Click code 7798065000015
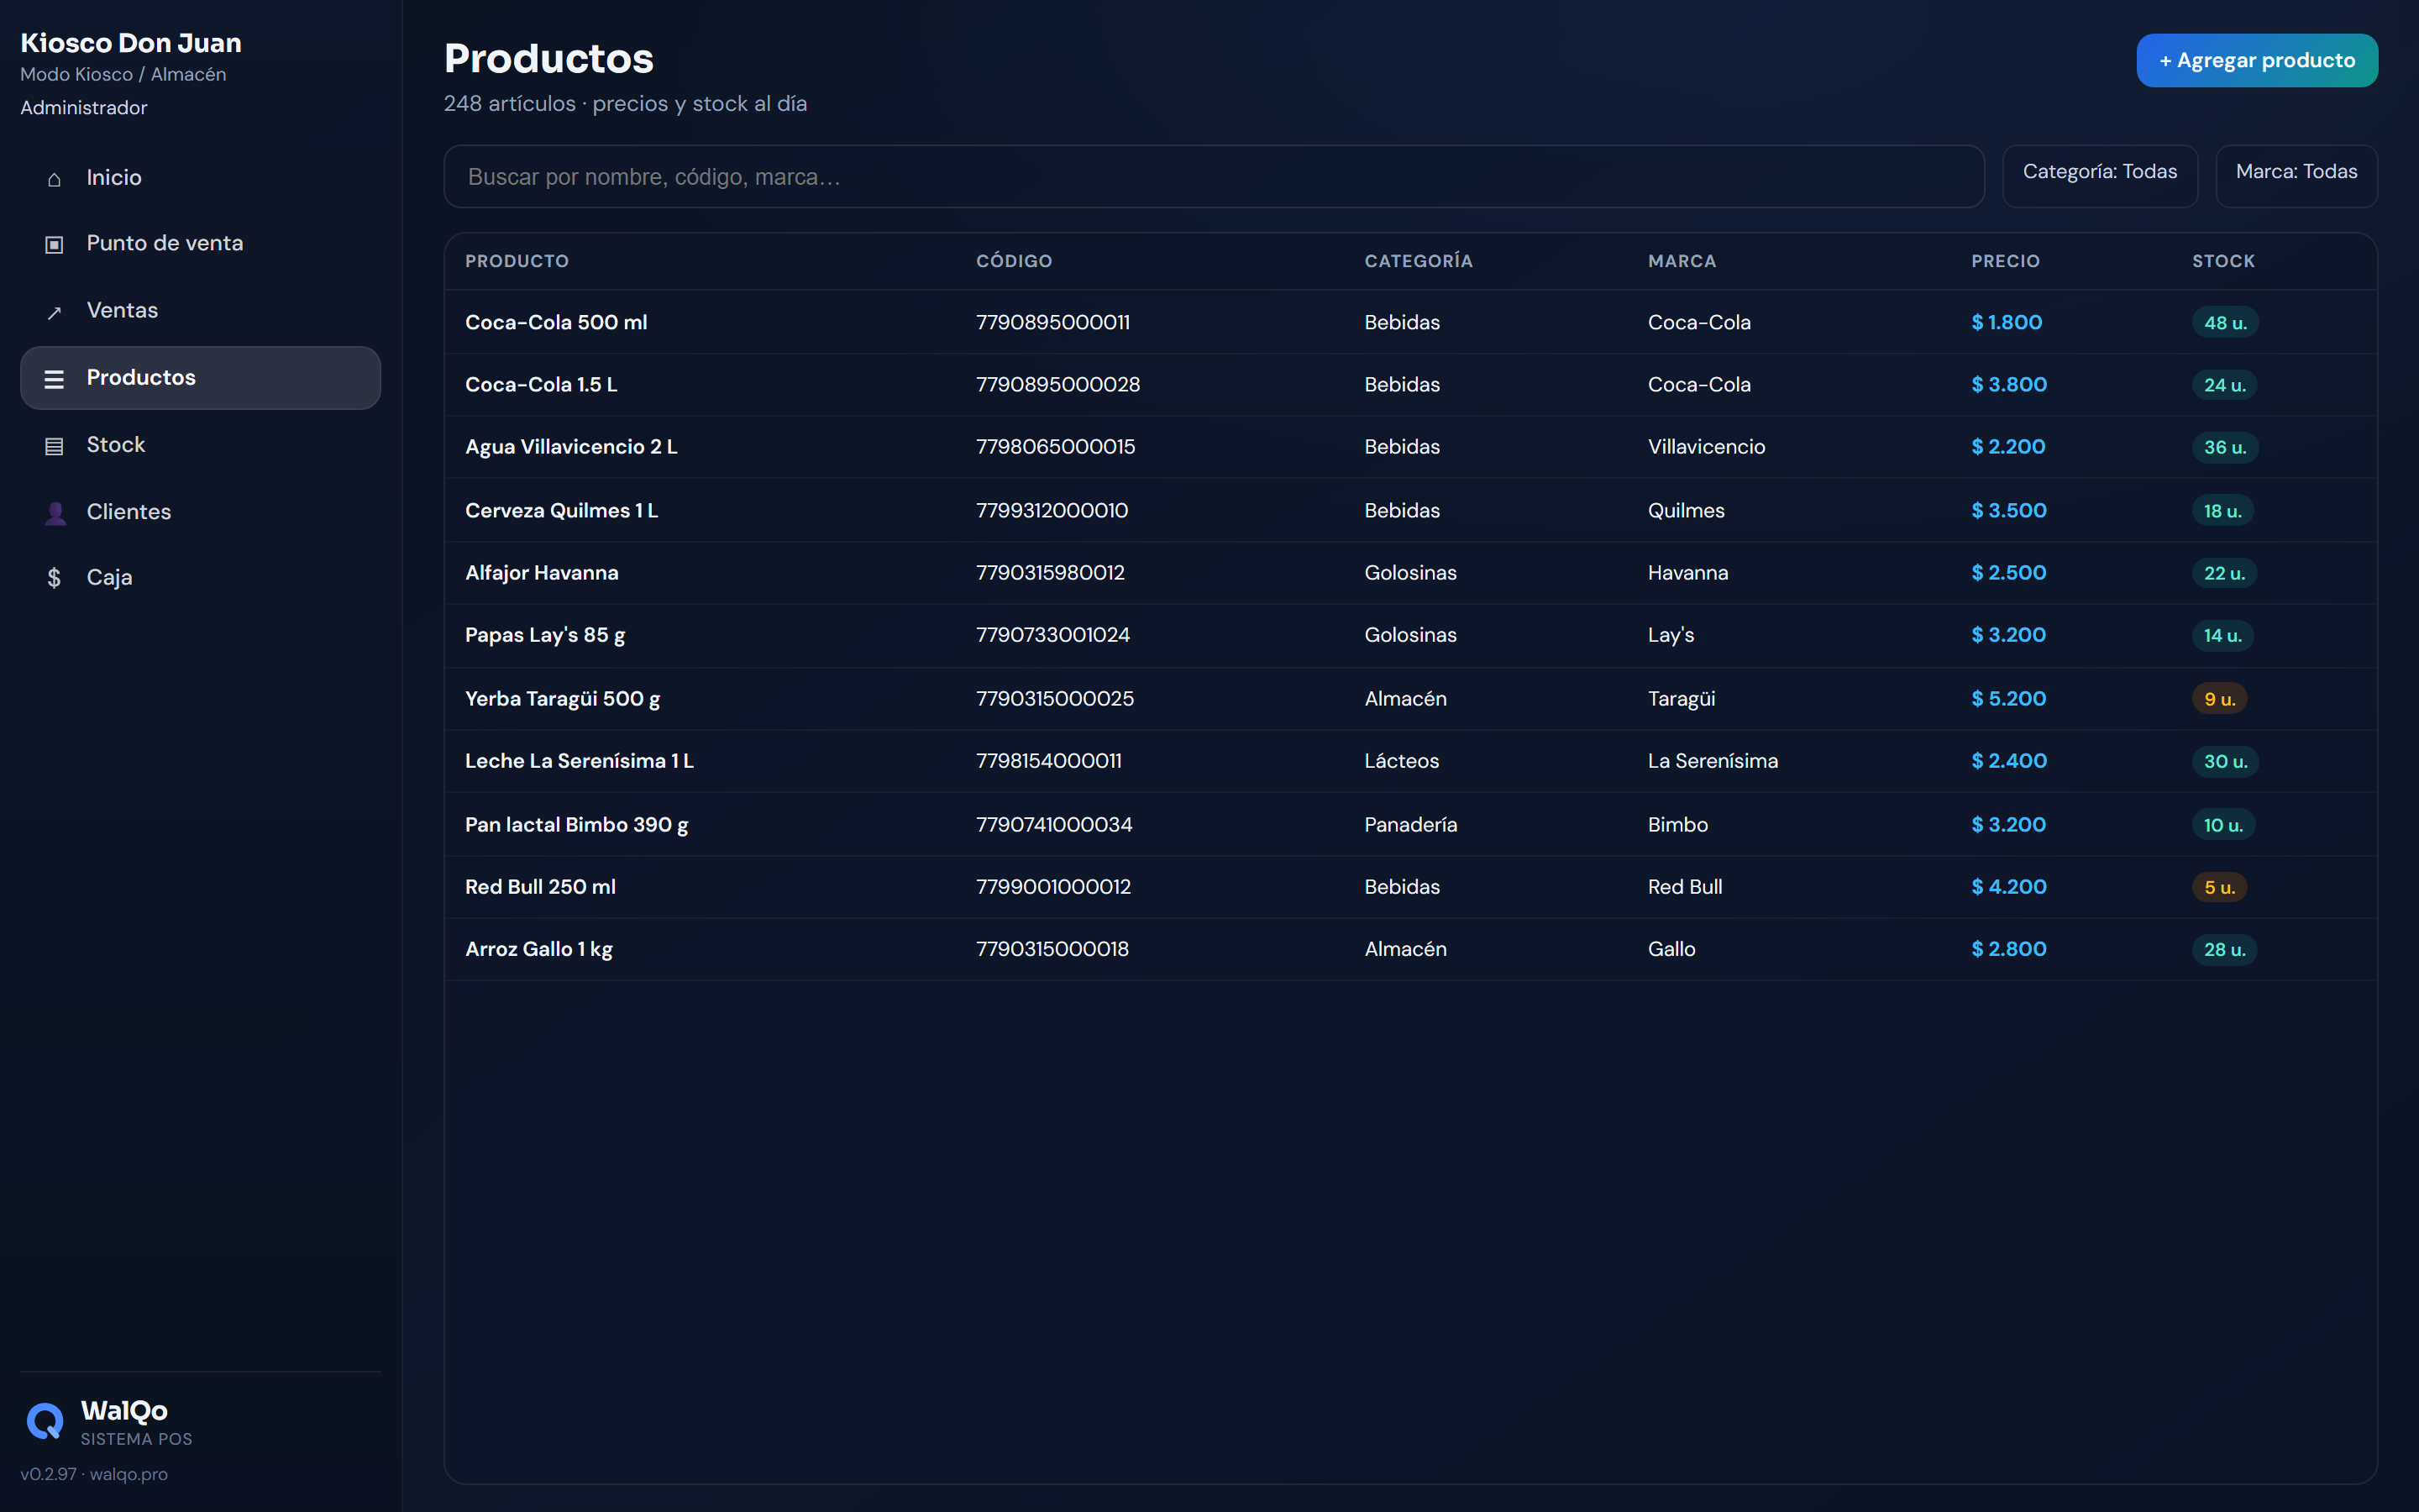The image size is (2419, 1512). (1056, 446)
